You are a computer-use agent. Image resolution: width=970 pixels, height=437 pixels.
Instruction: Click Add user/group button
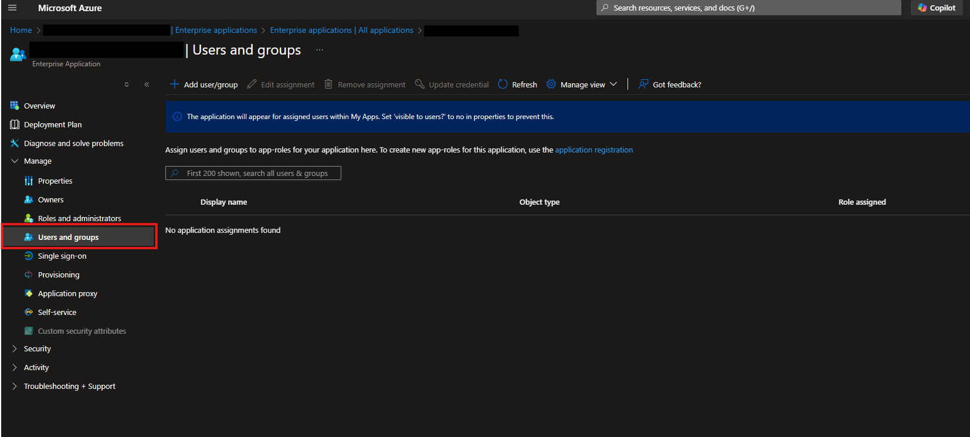[204, 84]
